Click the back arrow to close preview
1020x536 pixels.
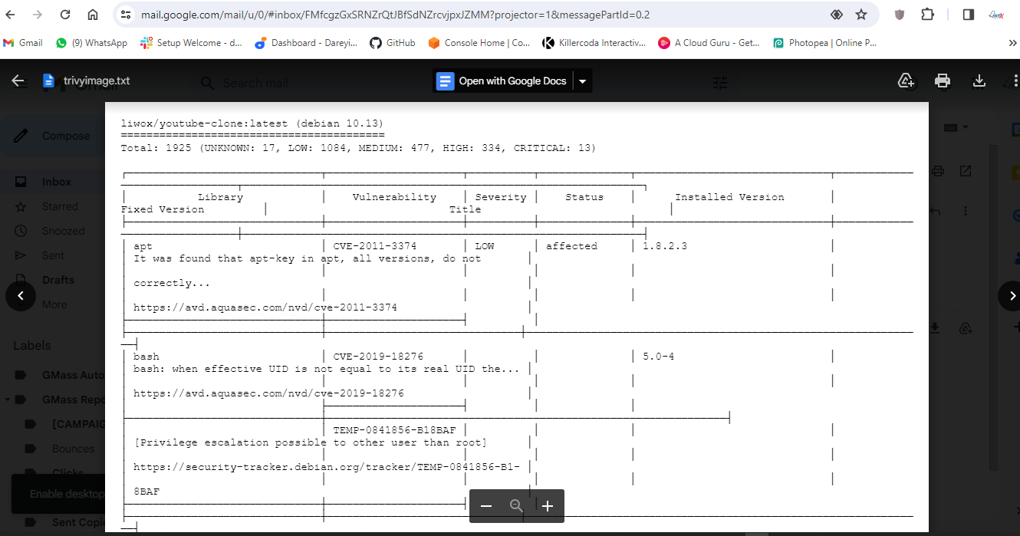[x=18, y=81]
